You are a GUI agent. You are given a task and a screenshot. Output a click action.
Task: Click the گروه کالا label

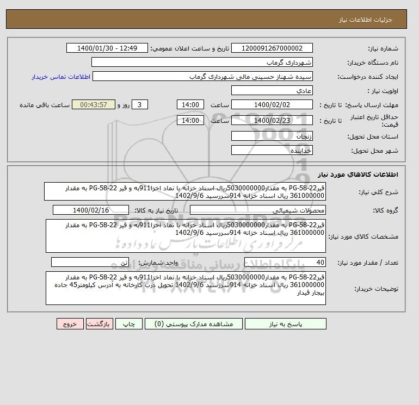(x=386, y=210)
